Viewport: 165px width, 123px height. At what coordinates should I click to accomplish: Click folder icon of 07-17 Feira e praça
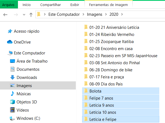tap(86, 77)
